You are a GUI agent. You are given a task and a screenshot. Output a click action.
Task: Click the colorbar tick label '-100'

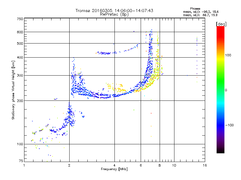(229, 125)
